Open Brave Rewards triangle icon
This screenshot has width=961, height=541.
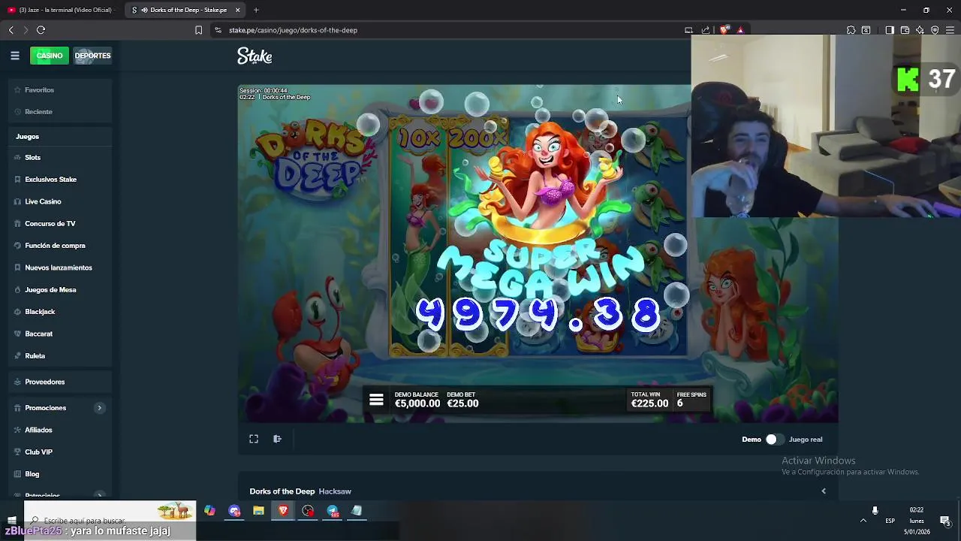tap(740, 30)
